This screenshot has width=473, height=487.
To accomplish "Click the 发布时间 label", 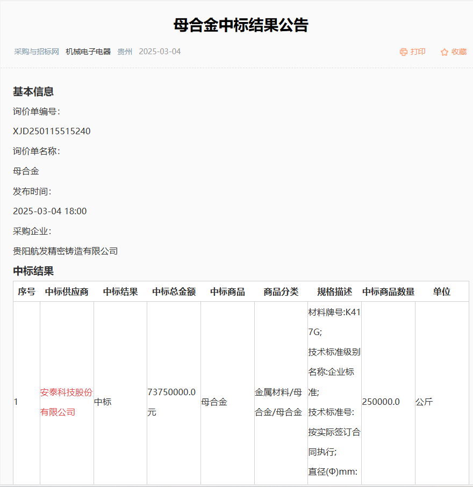I will click(x=32, y=191).
